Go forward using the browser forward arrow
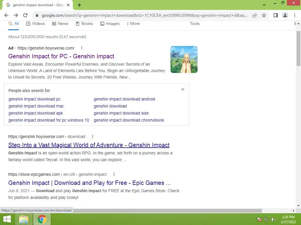This screenshot has width=301, height=225. tap(16, 15)
